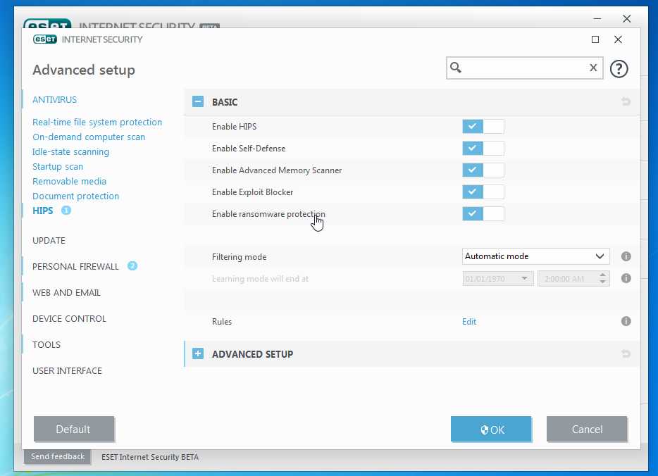Toggle Enable HIPS switch
Screen dimensions: 658x476
pyautogui.click(x=483, y=126)
